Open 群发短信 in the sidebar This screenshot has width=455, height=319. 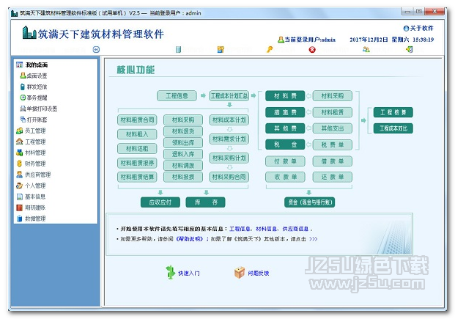pos(34,87)
